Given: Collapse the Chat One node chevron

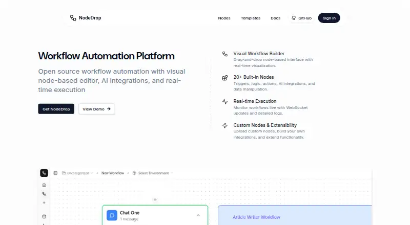Looking at the screenshot, I should point(198,215).
